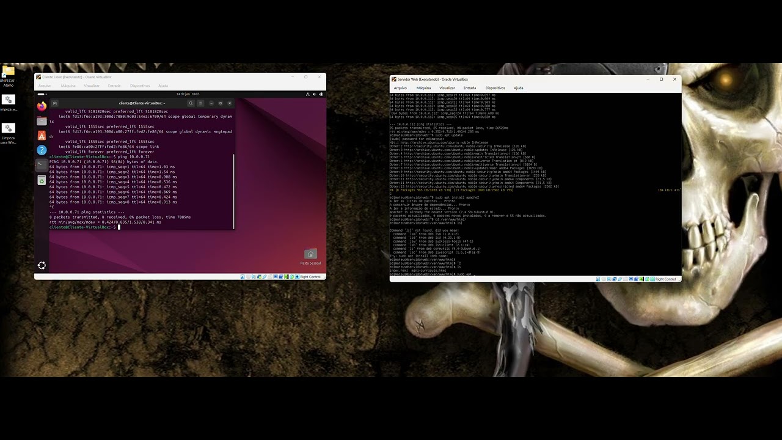Click the terminal prompt cliente@Cliente-VirtualBox input line
Screen dimensions: 782x440
point(85,227)
